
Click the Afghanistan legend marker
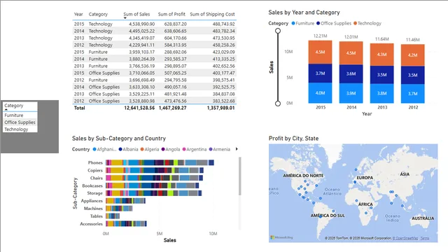[x=94, y=149]
